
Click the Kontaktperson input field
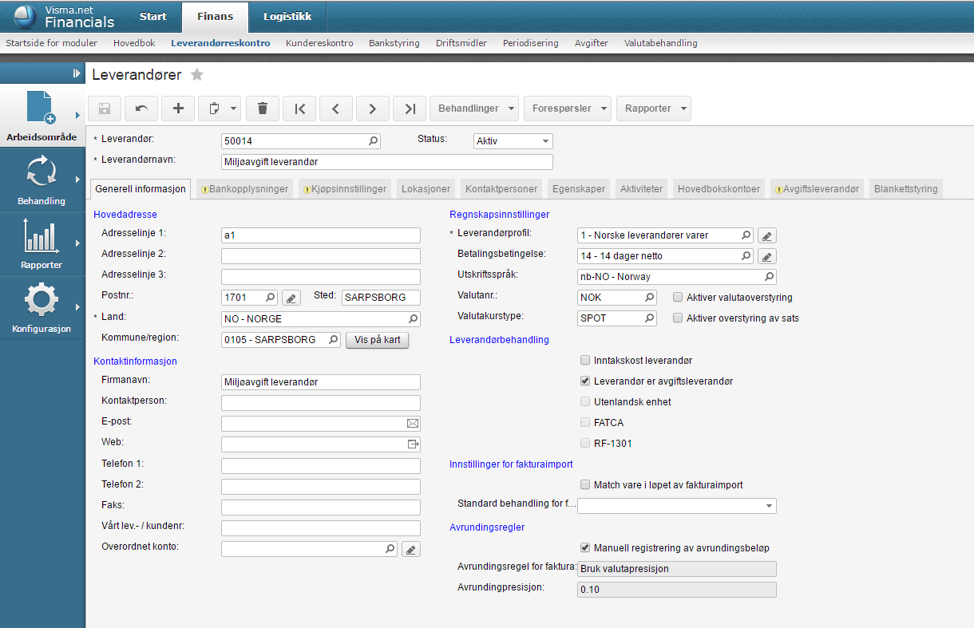coord(320,403)
